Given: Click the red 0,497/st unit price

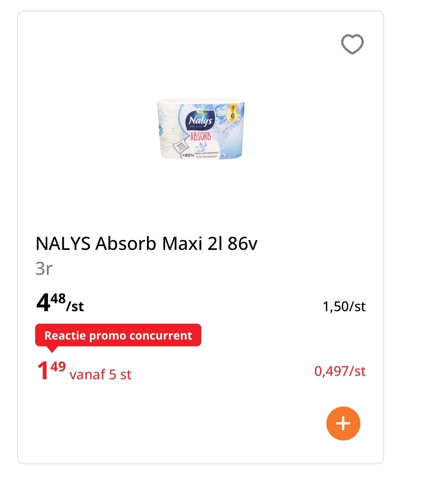Looking at the screenshot, I should (x=340, y=371).
